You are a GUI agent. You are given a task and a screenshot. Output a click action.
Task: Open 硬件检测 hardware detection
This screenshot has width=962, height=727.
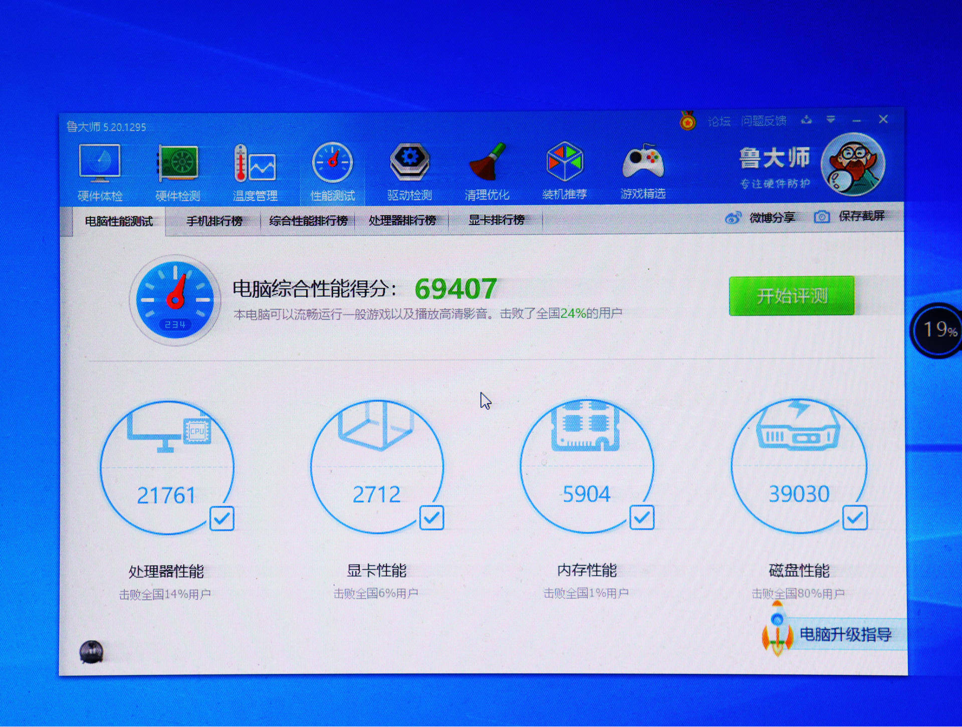point(178,172)
